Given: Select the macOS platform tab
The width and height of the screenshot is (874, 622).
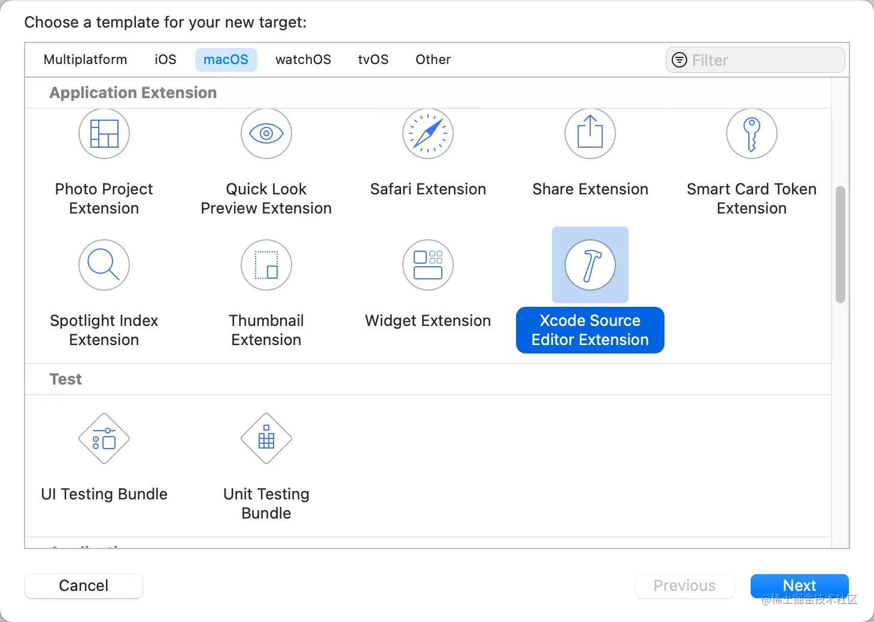Looking at the screenshot, I should (x=226, y=60).
